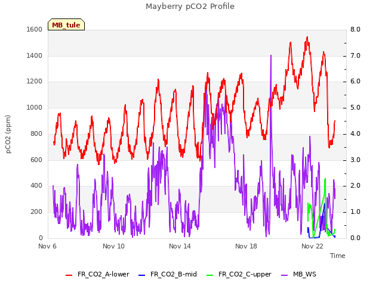Viewport: 382px width, 286px height.
Task: Select the FR_CO2_A-lower legend label
Action: tap(103, 274)
